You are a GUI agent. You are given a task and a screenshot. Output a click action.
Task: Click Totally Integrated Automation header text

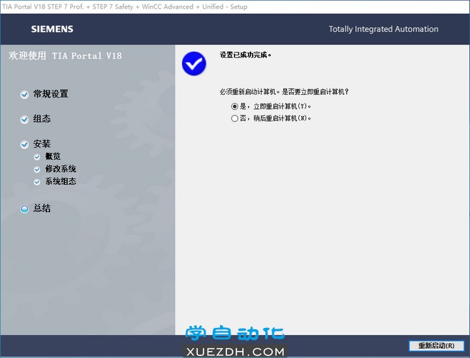pyautogui.click(x=383, y=29)
